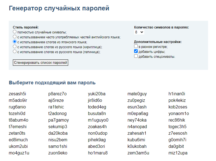Select password sekumip3
216x161 pixels.
click(x=58, y=127)
